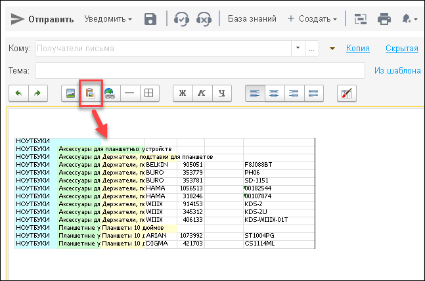The image size is (425, 281).
Task: Toggle underline Ч formatting
Action: click(222, 93)
